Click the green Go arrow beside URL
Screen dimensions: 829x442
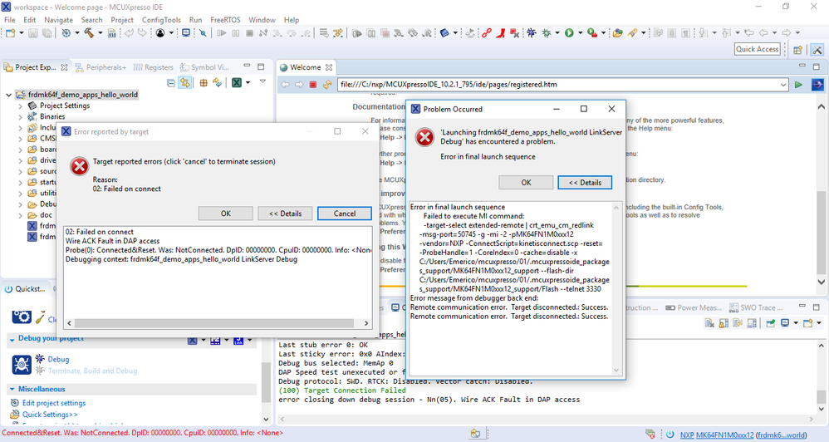(x=798, y=85)
